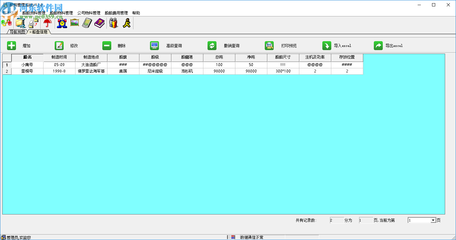Click the 净吨 column header
Viewport: 456px width, 240px height.
251,58
